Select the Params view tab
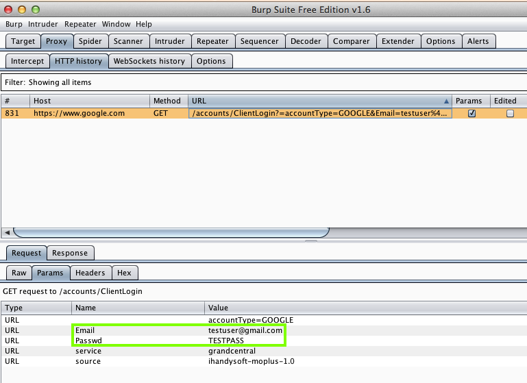The width and height of the screenshot is (527, 383). [51, 273]
